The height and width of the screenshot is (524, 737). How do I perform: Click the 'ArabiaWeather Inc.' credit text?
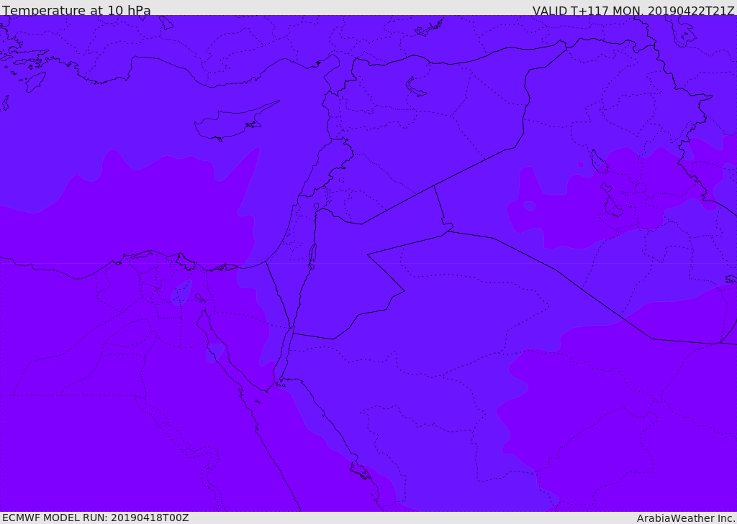pos(686,518)
